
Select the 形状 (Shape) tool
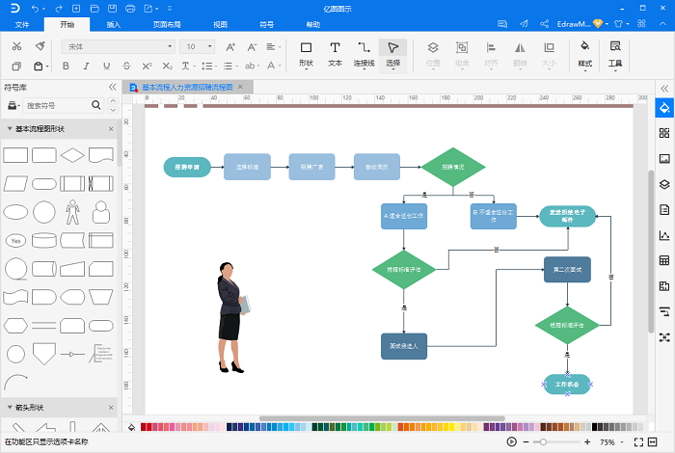pyautogui.click(x=306, y=53)
